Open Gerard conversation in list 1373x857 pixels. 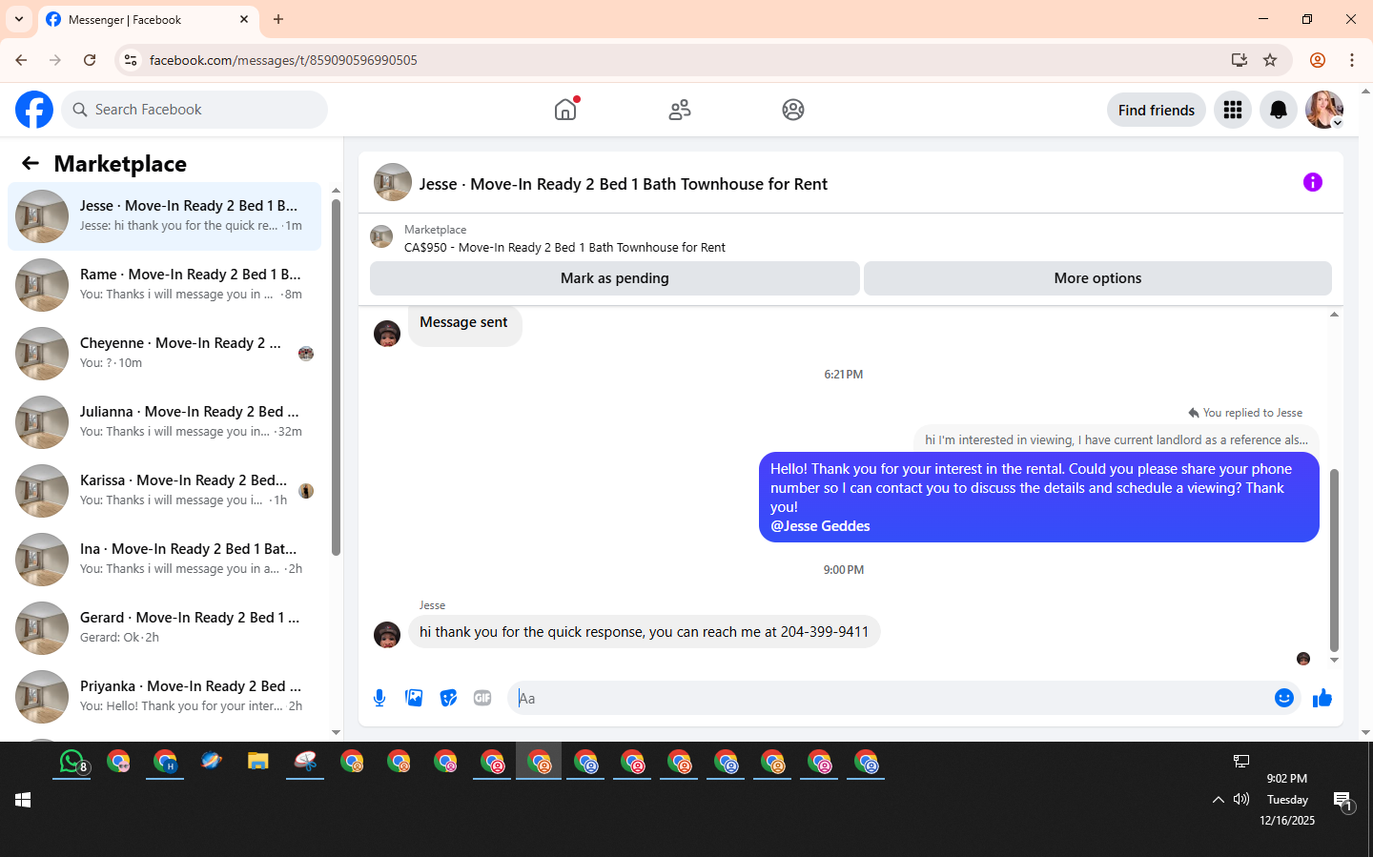point(165,628)
